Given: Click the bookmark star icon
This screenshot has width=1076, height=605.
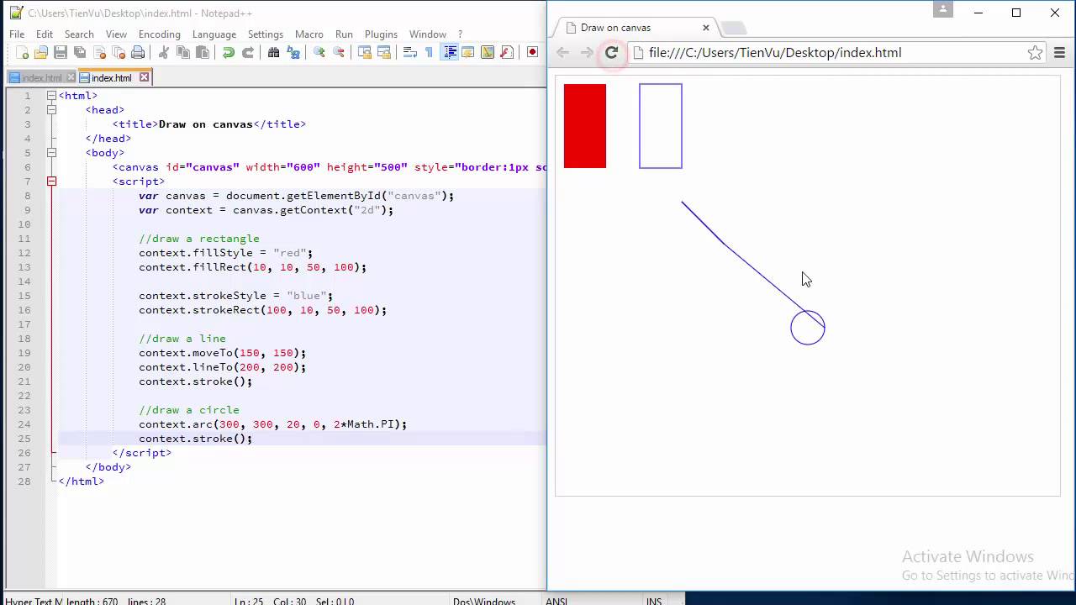Looking at the screenshot, I should point(1035,52).
